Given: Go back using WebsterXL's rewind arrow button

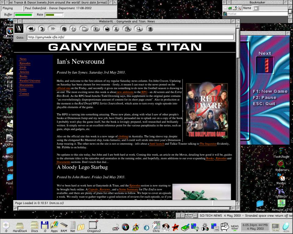Looking at the screenshot, I should 31,29.
